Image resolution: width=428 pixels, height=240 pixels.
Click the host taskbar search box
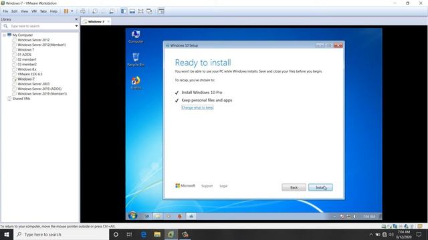pyautogui.click(x=61, y=234)
